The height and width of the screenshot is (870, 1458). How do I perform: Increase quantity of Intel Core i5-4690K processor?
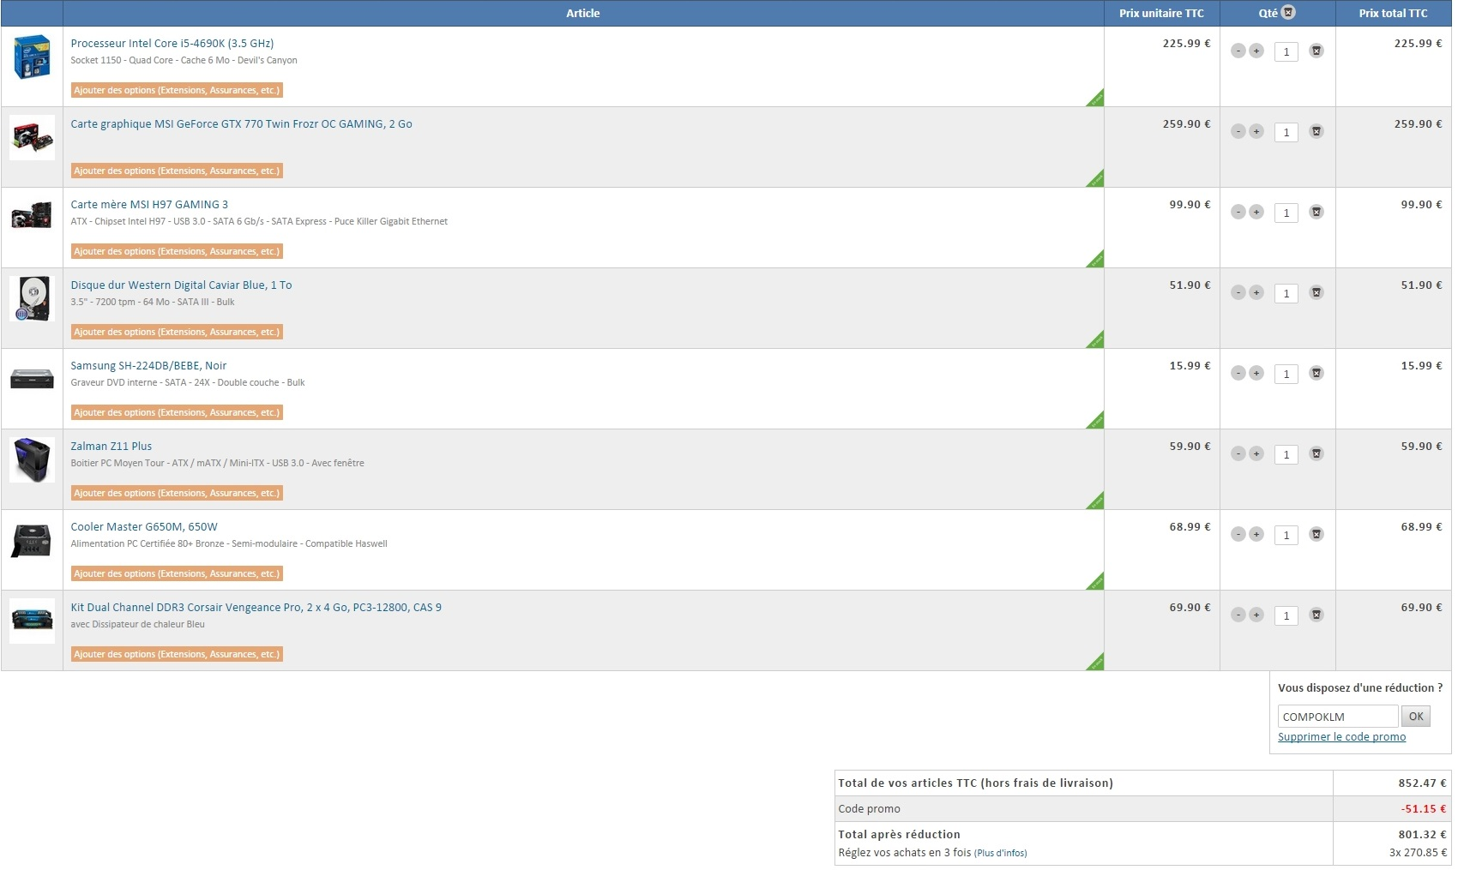[1256, 51]
